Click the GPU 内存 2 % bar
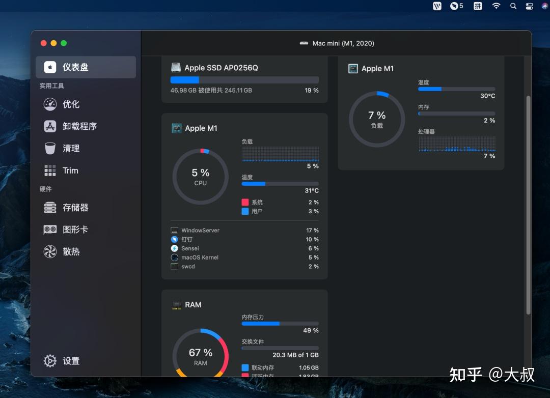Viewport: 550px width, 398px height. [457, 113]
